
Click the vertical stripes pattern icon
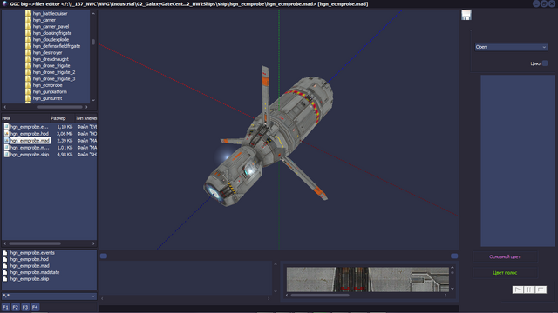(529, 290)
